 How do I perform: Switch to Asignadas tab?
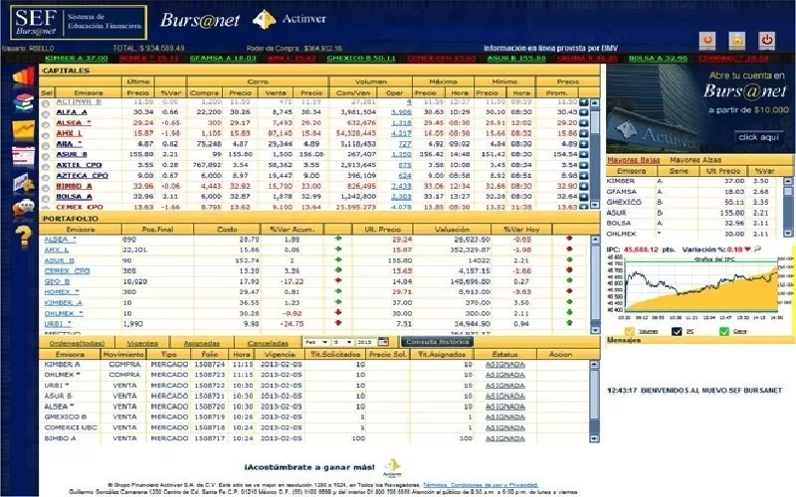click(x=202, y=343)
